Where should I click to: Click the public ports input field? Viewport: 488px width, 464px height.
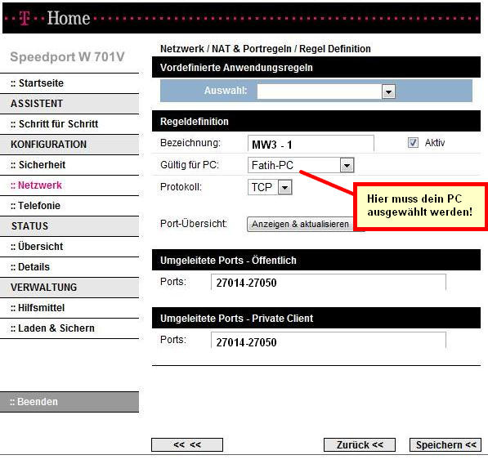click(329, 283)
